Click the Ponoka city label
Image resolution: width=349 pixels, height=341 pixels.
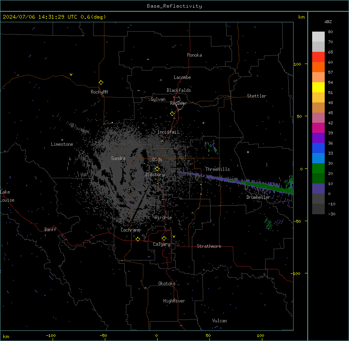(x=194, y=55)
